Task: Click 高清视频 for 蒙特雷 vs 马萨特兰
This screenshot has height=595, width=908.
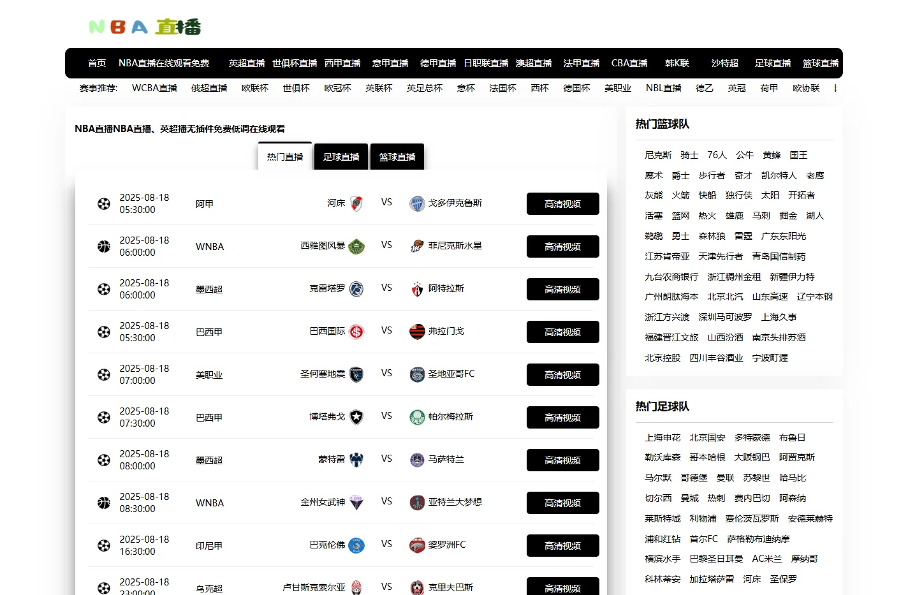Action: click(x=563, y=460)
